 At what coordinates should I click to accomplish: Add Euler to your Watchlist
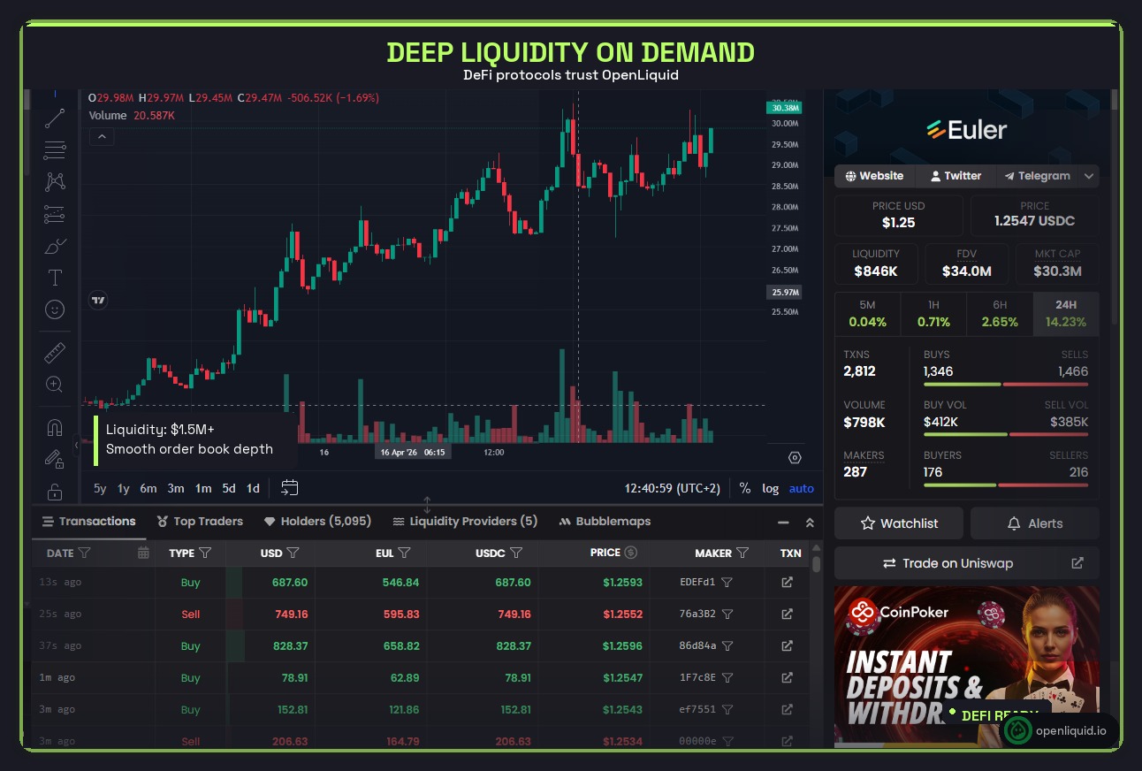pyautogui.click(x=898, y=523)
